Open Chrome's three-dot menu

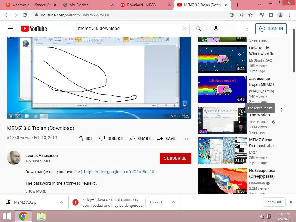coord(290,15)
